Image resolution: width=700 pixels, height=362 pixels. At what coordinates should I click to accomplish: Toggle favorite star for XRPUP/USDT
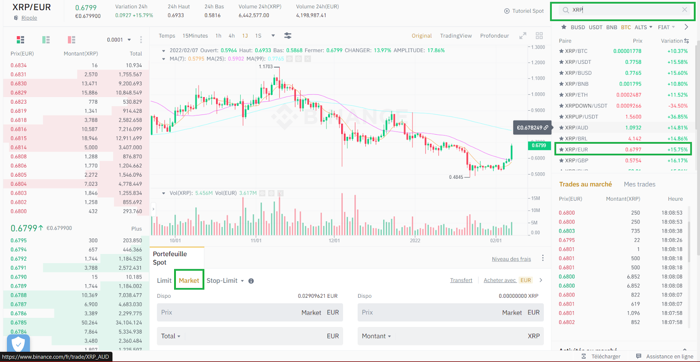[561, 117]
